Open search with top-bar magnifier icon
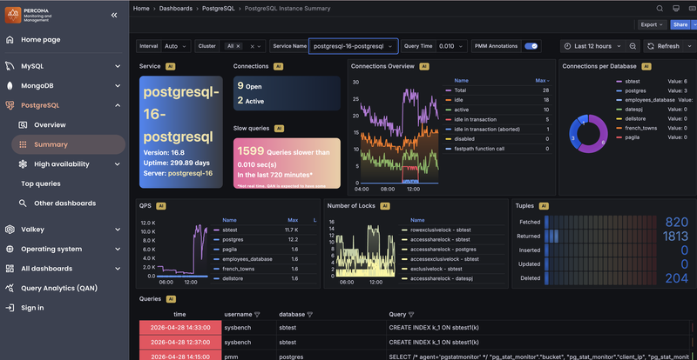This screenshot has width=697, height=360. (x=660, y=9)
